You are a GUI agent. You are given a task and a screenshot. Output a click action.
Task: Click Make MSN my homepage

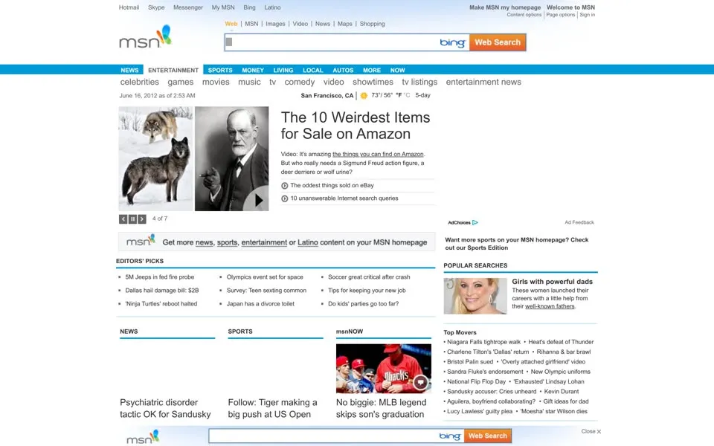coord(505,7)
